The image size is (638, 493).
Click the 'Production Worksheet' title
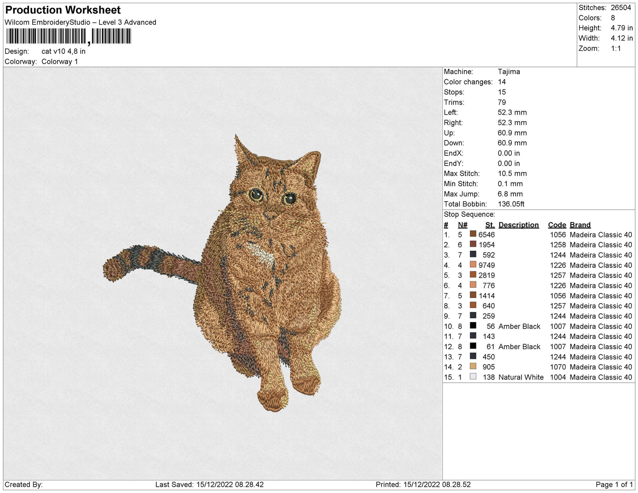pos(63,10)
